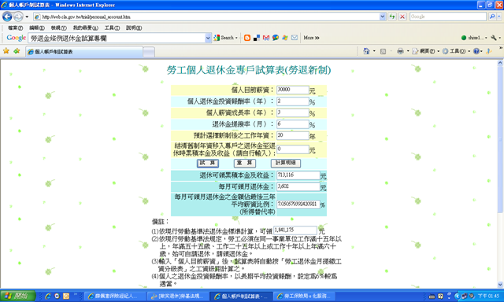This screenshot has height=302, width=504.
Task: Select the 個人帳戶制試算表 browser tab
Action: [x=84, y=52]
